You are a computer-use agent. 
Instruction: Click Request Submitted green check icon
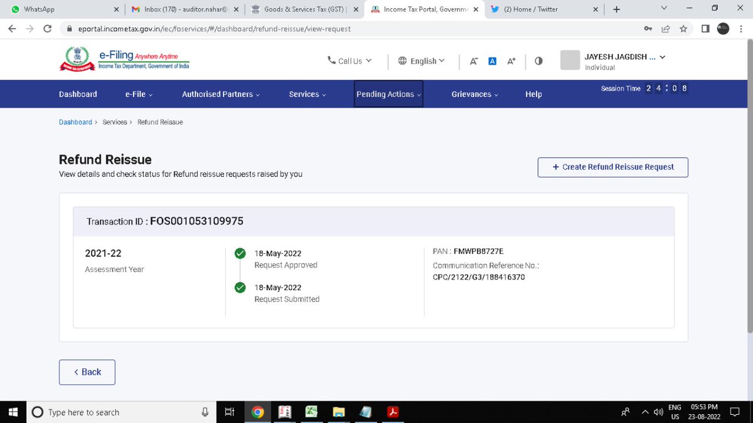tap(240, 288)
